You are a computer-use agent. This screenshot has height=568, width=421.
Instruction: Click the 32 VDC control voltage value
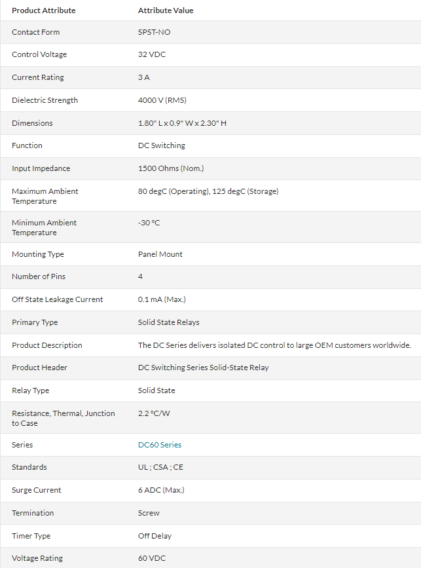point(152,54)
